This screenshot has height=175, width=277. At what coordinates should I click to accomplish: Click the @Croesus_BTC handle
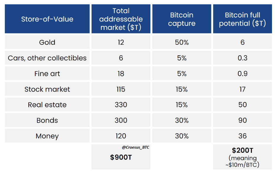pyautogui.click(x=136, y=147)
